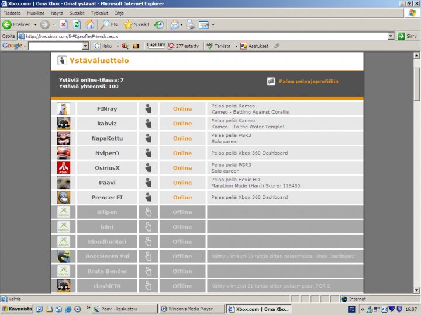Click the Google toolbar news icon

click(x=136, y=46)
